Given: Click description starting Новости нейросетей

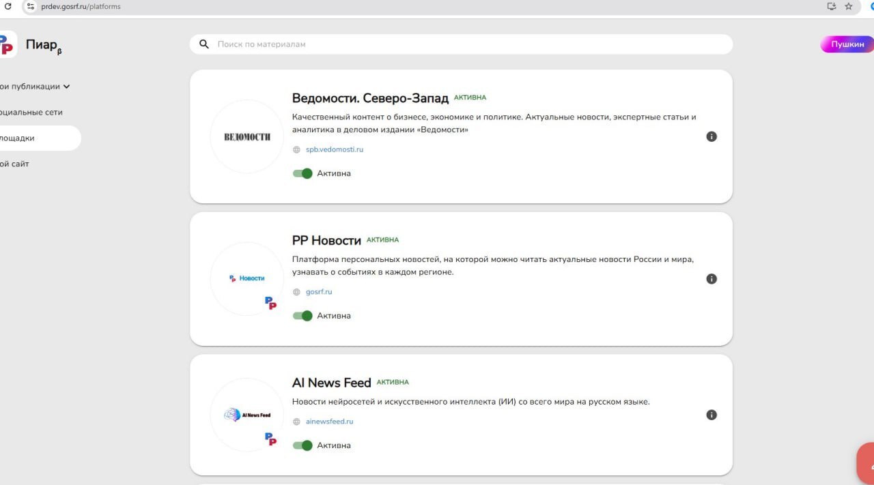Looking at the screenshot, I should pyautogui.click(x=470, y=402).
